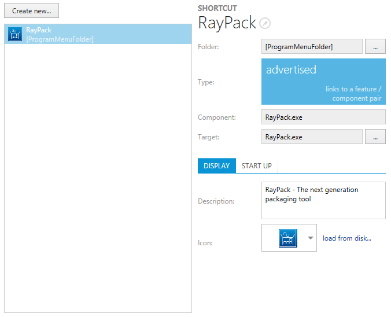Click the RayPack shortcut icon in list
The width and height of the screenshot is (391, 317).
[x=14, y=35]
